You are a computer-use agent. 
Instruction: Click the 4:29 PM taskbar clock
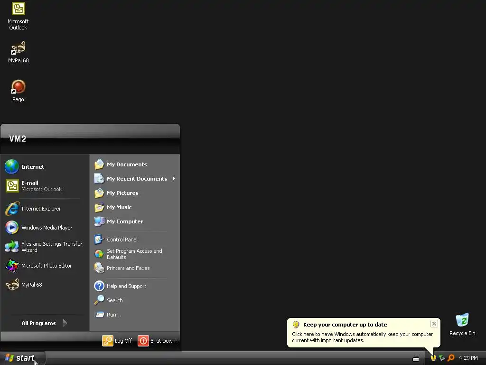click(x=468, y=358)
